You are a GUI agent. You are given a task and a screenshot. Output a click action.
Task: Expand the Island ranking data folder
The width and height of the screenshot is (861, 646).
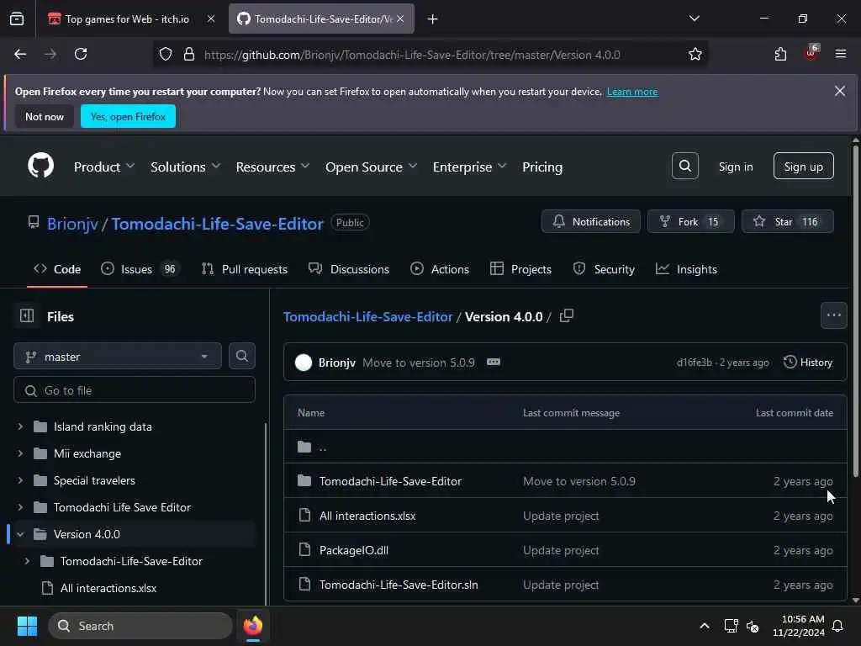coord(20,426)
